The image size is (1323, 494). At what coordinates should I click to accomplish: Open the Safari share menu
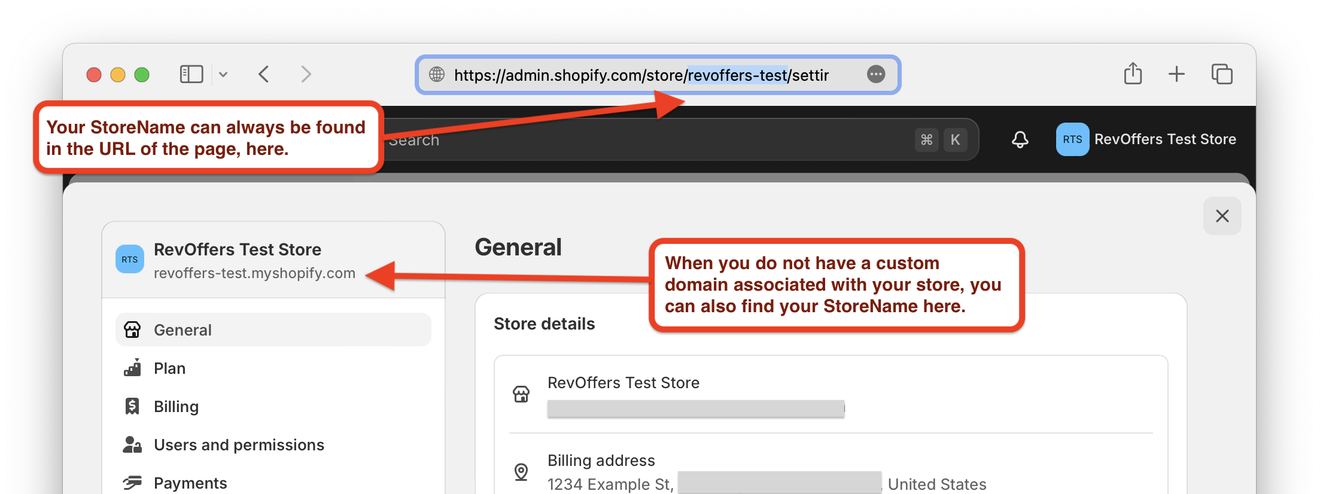1133,74
